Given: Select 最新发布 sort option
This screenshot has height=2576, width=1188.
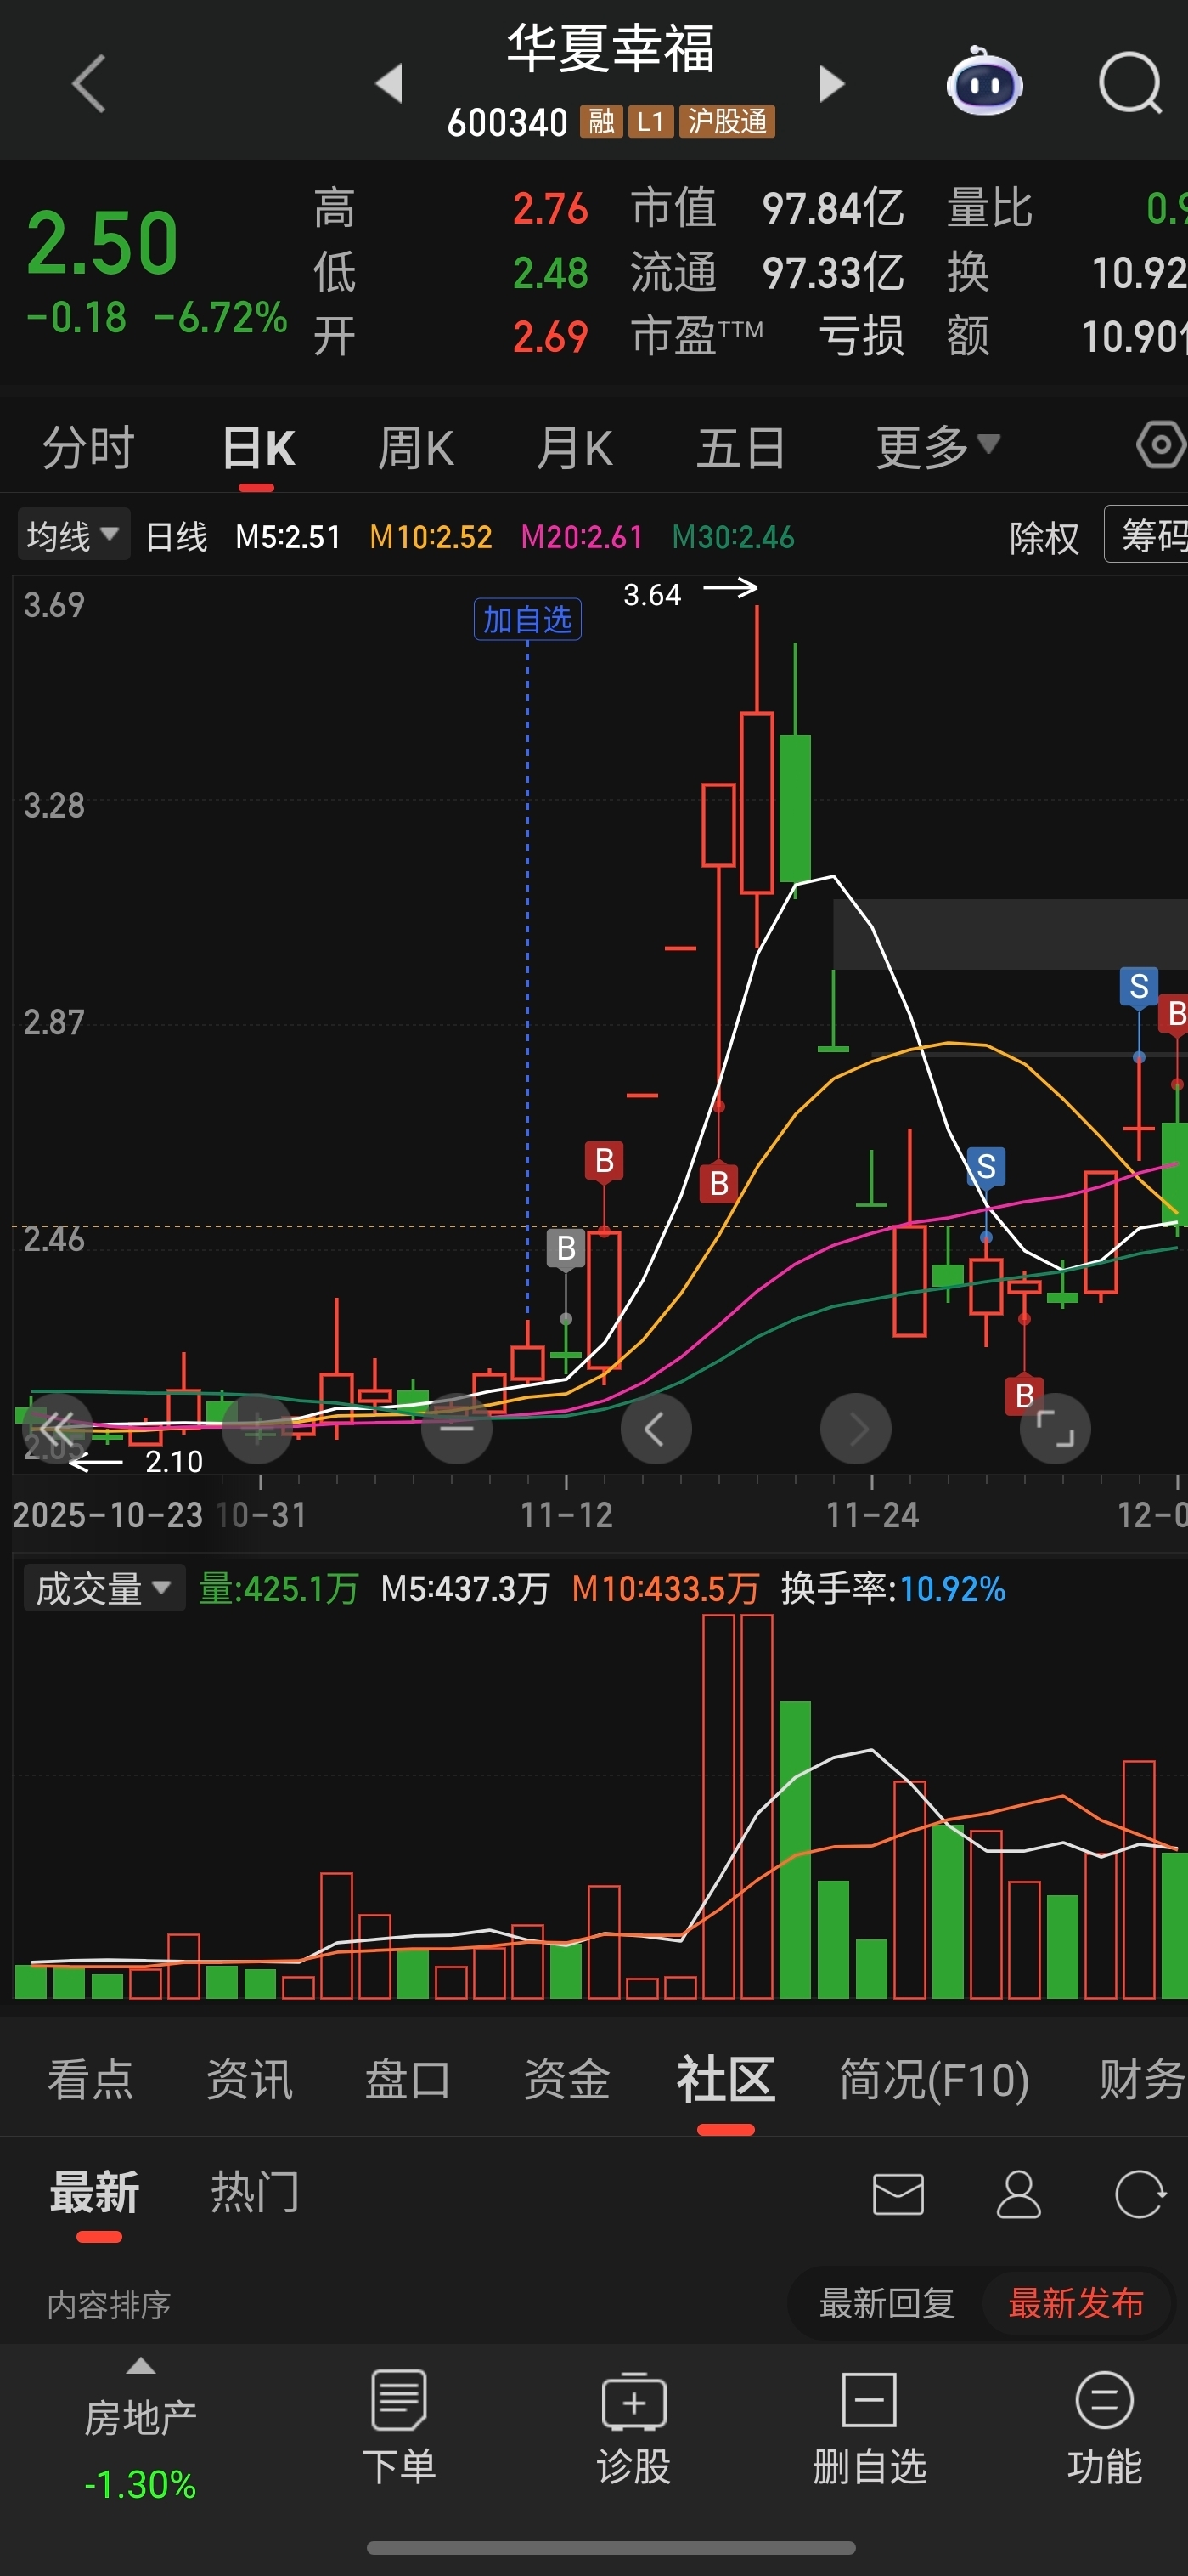Looking at the screenshot, I should pyautogui.click(x=1076, y=2303).
